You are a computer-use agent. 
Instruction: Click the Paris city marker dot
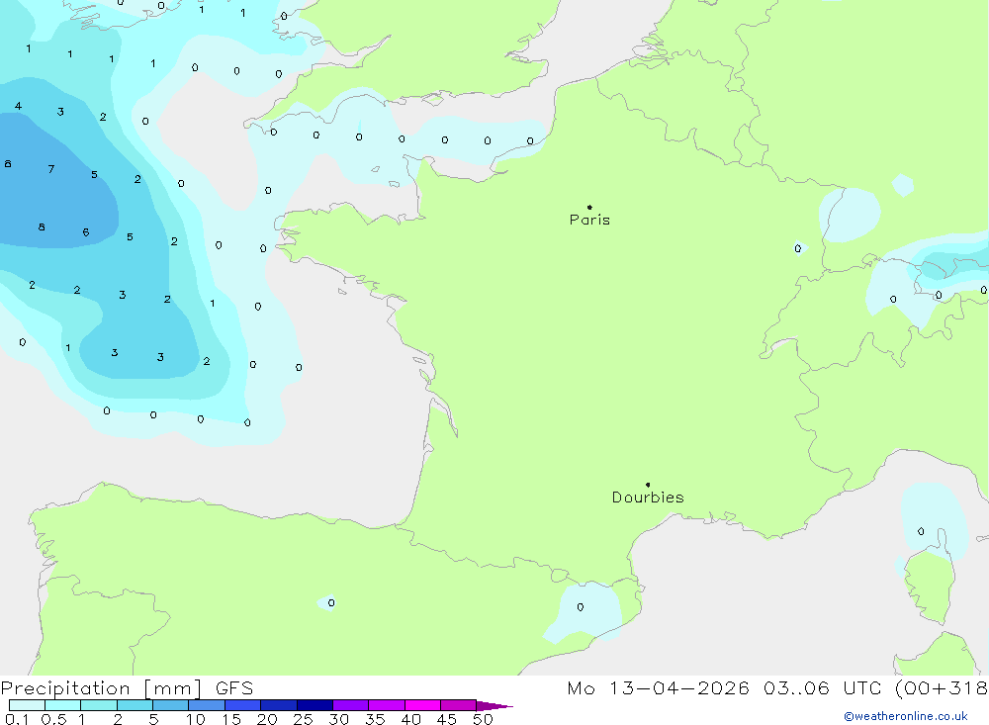click(589, 207)
